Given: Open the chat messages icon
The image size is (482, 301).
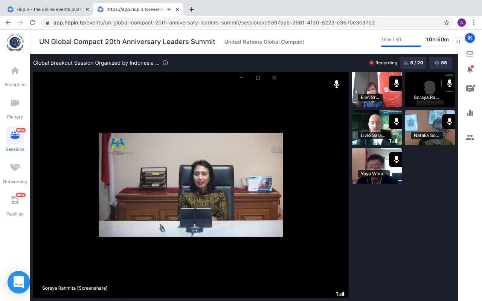Looking at the screenshot, I should point(470,89).
